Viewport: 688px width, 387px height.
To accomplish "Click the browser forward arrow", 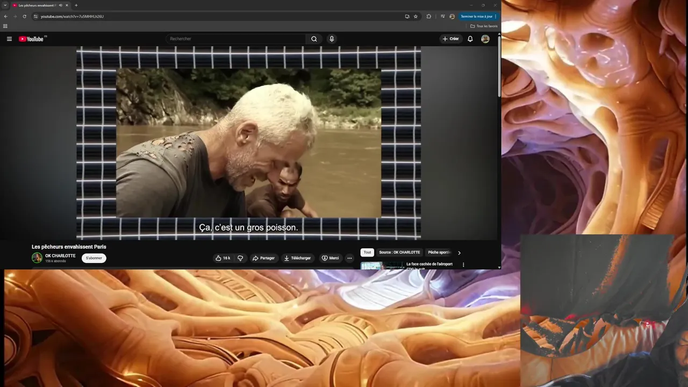I will [x=15, y=16].
